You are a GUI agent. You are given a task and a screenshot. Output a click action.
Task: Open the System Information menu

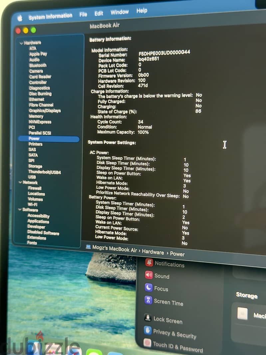click(x=51, y=16)
